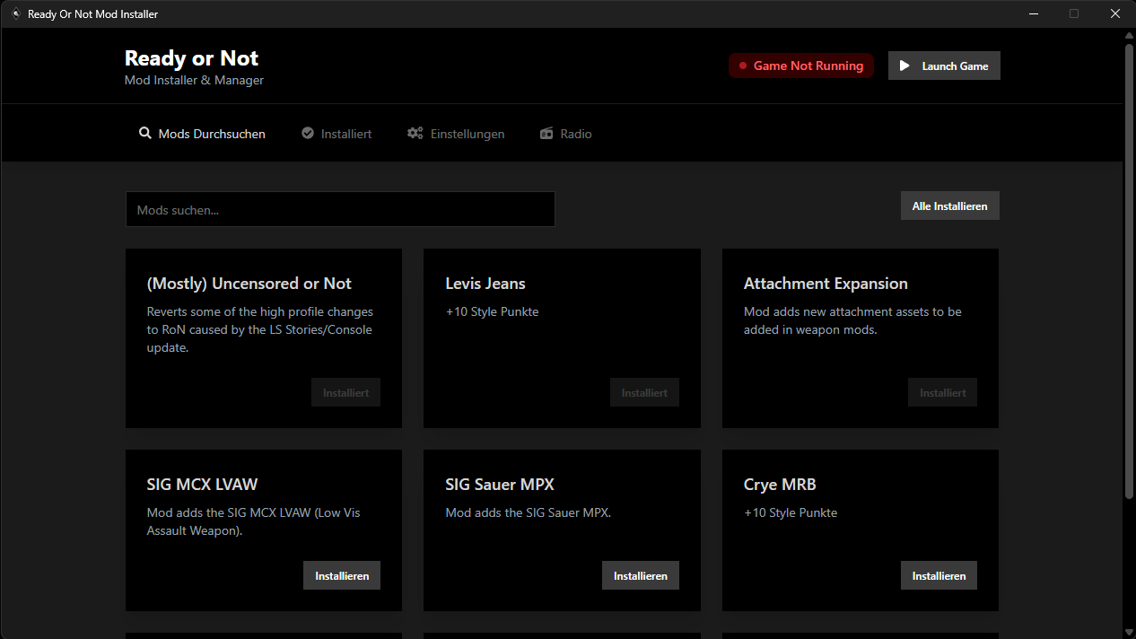Viewport: 1136px width, 639px height.
Task: Click the Uncensored or Not description text
Action: click(260, 329)
